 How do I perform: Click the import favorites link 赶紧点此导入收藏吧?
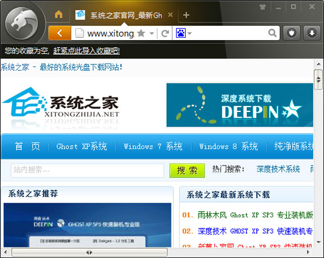(87, 51)
